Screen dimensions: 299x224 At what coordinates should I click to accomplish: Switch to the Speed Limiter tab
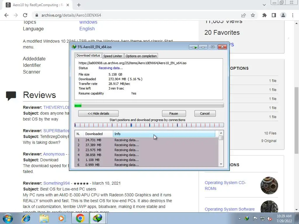point(113,56)
